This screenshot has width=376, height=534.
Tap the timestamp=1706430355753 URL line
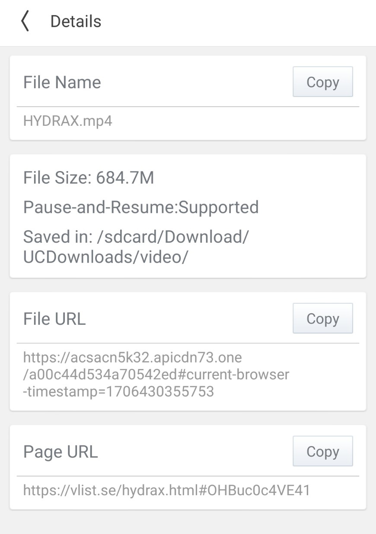[118, 391]
